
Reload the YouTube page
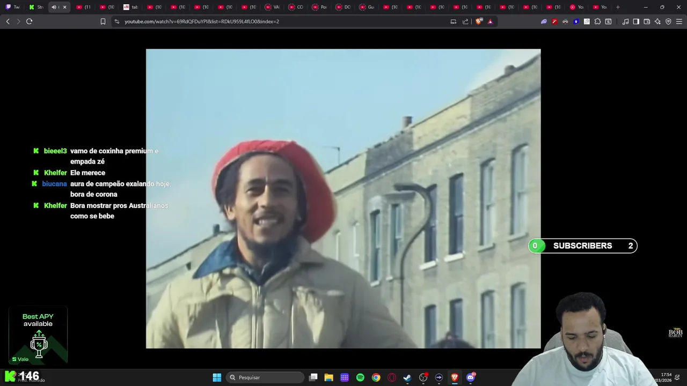[29, 21]
